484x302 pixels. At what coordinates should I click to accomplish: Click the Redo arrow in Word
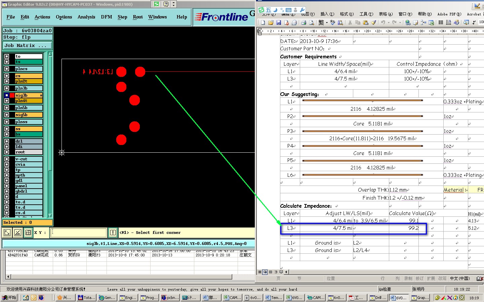394,22
